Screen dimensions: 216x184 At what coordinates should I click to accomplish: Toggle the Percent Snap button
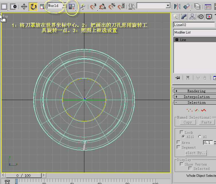click(x=112, y=7)
